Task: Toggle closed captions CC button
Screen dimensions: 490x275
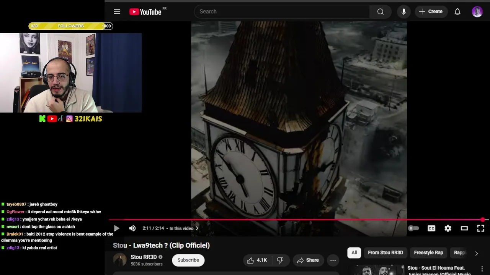Action: tap(431, 228)
